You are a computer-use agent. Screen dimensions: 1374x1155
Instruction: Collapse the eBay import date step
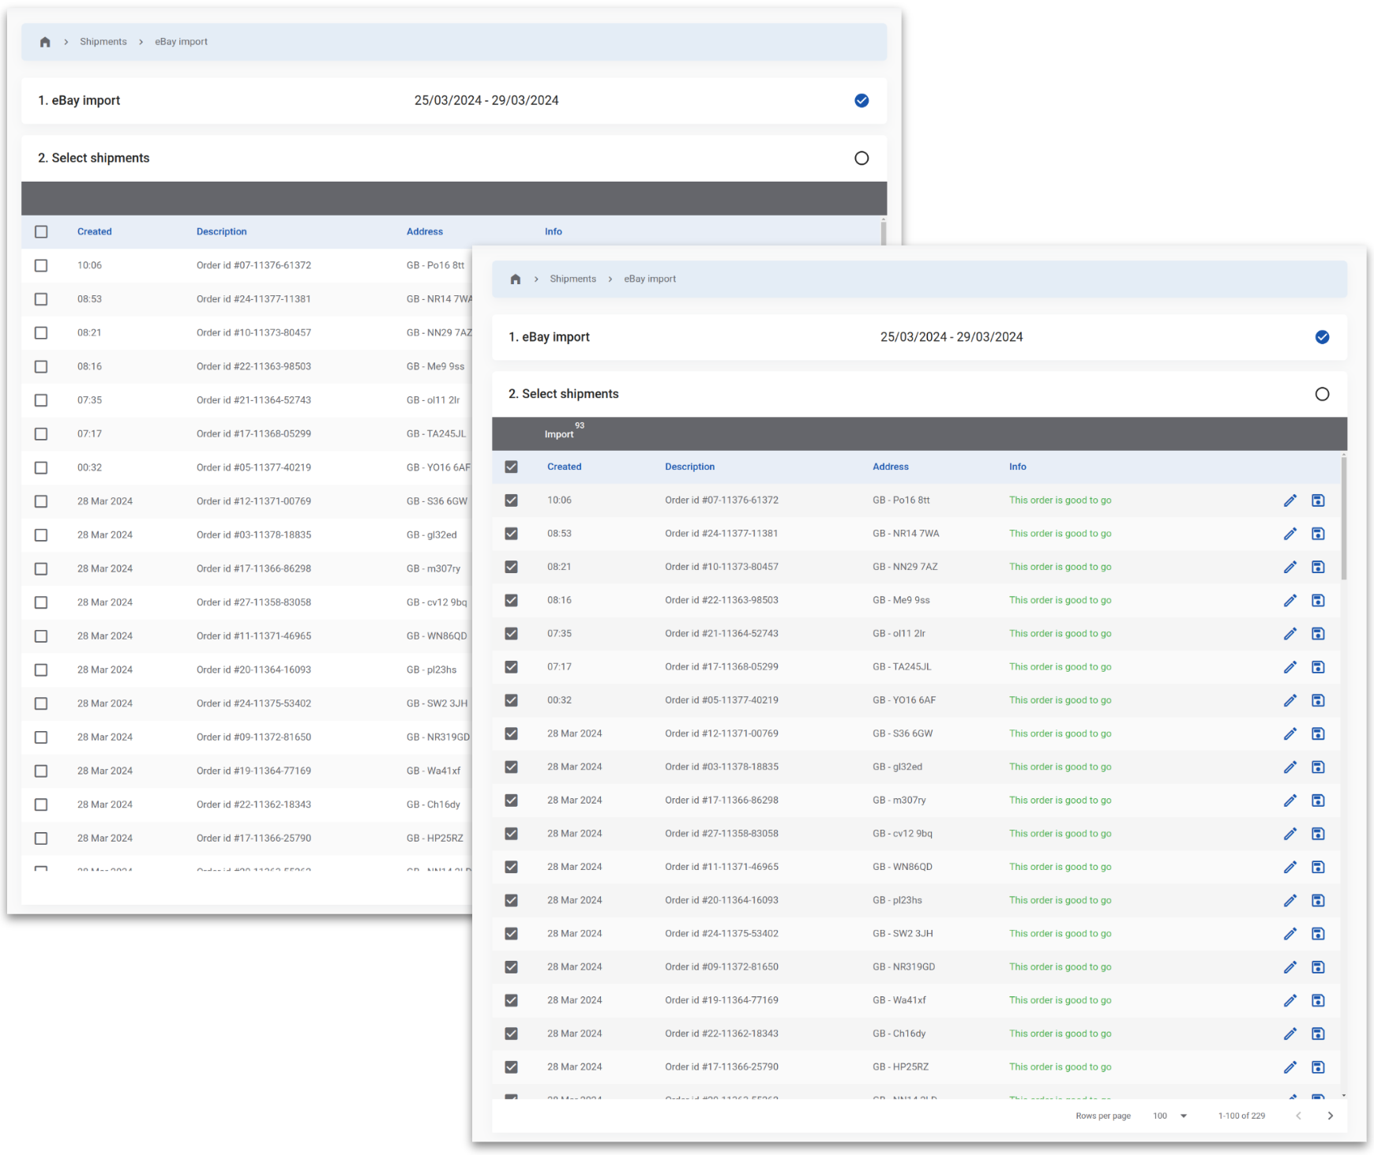(x=1322, y=337)
